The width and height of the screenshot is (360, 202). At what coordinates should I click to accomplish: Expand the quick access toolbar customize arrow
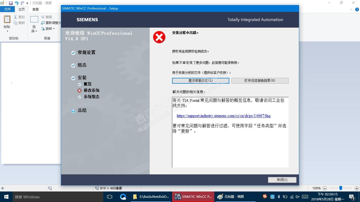click(x=27, y=3)
